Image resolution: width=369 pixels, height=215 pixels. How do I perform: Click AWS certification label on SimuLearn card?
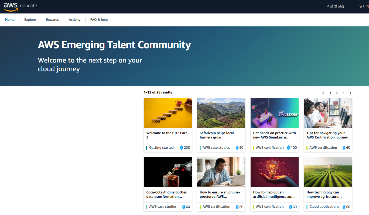(x=270, y=148)
